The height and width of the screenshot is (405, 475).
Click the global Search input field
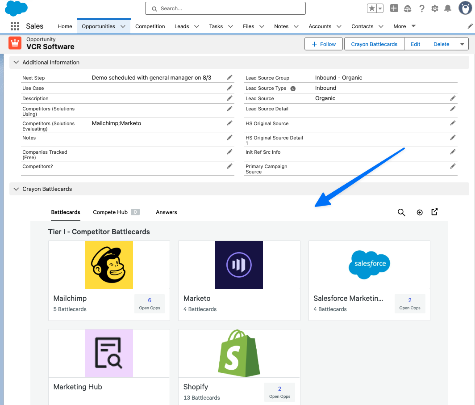click(225, 8)
